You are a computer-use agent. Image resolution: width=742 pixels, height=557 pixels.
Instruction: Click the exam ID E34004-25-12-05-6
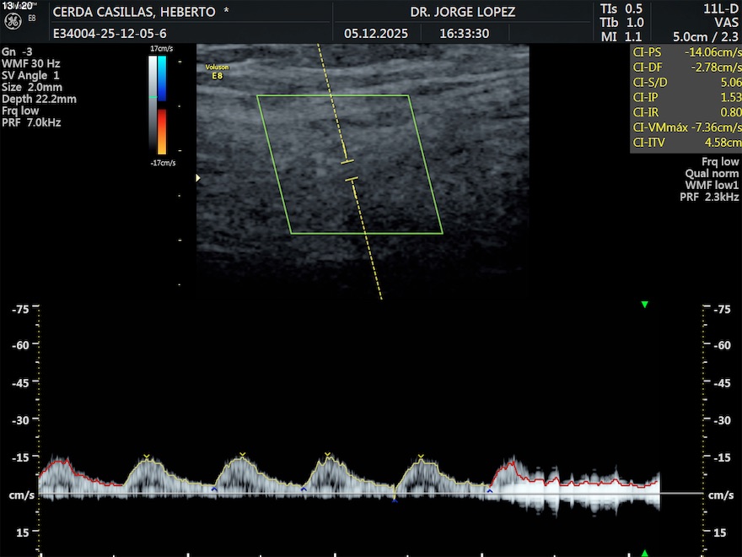(x=110, y=34)
